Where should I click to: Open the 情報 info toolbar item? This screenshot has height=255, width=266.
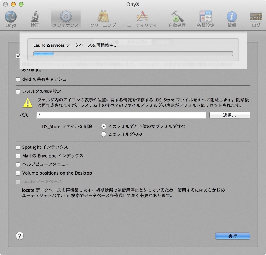[232, 19]
